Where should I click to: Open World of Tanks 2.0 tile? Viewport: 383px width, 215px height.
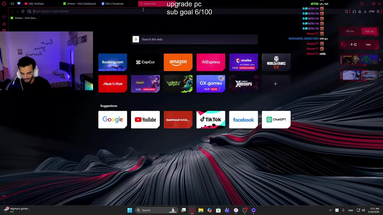click(276, 62)
